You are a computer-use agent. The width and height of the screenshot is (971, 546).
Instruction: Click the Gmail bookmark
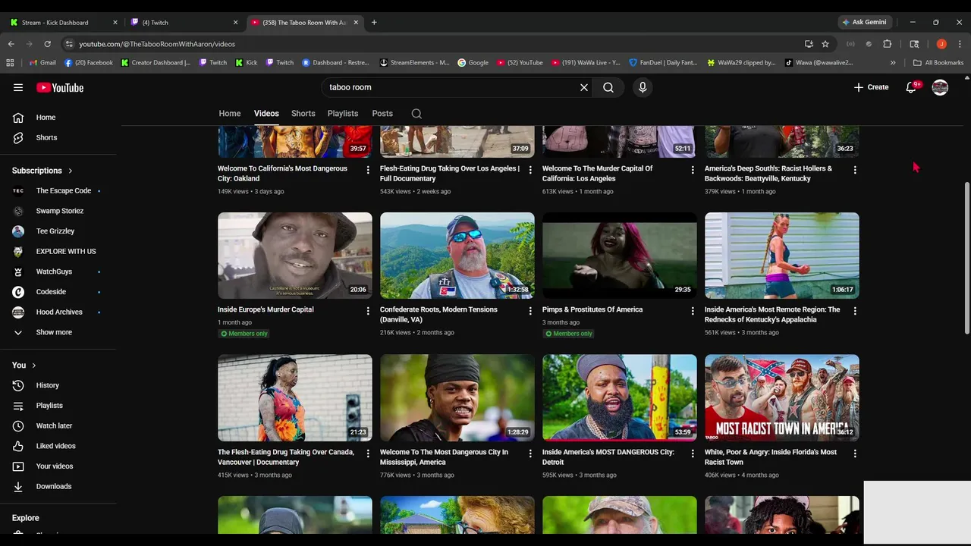tap(42, 63)
